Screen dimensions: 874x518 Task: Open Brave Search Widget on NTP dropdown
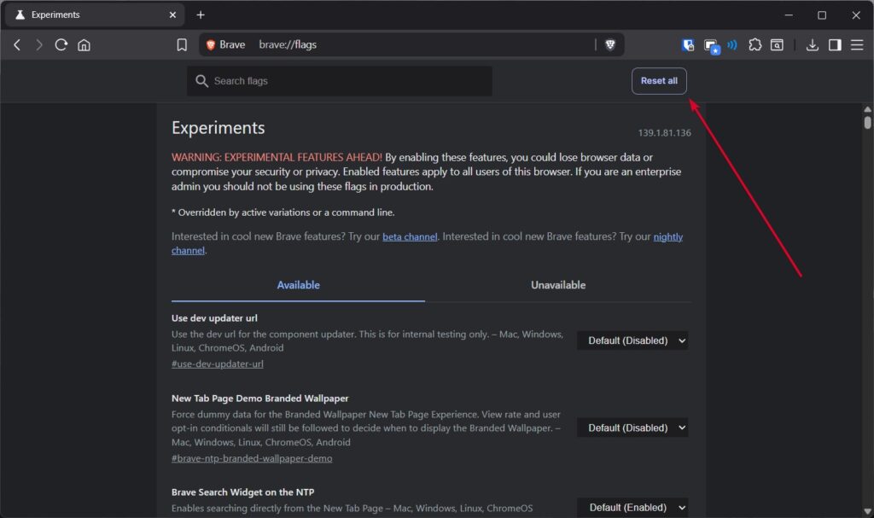(632, 507)
